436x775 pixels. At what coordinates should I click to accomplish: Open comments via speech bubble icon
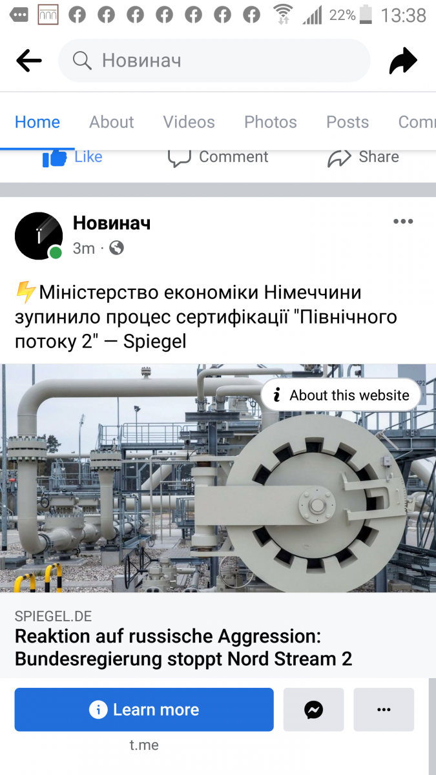tap(179, 158)
